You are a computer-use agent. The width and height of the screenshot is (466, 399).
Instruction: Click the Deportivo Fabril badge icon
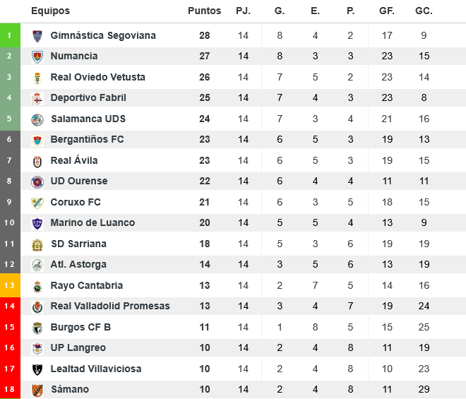tap(37, 98)
